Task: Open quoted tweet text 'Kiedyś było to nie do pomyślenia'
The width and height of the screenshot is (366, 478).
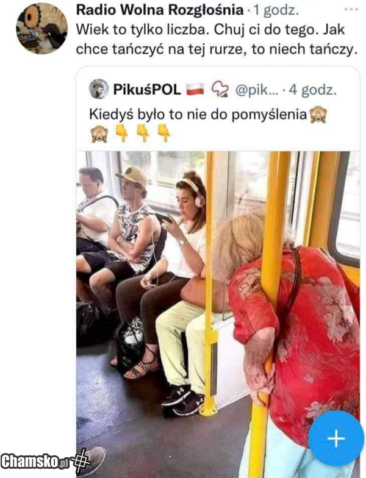Action: pos(198,115)
